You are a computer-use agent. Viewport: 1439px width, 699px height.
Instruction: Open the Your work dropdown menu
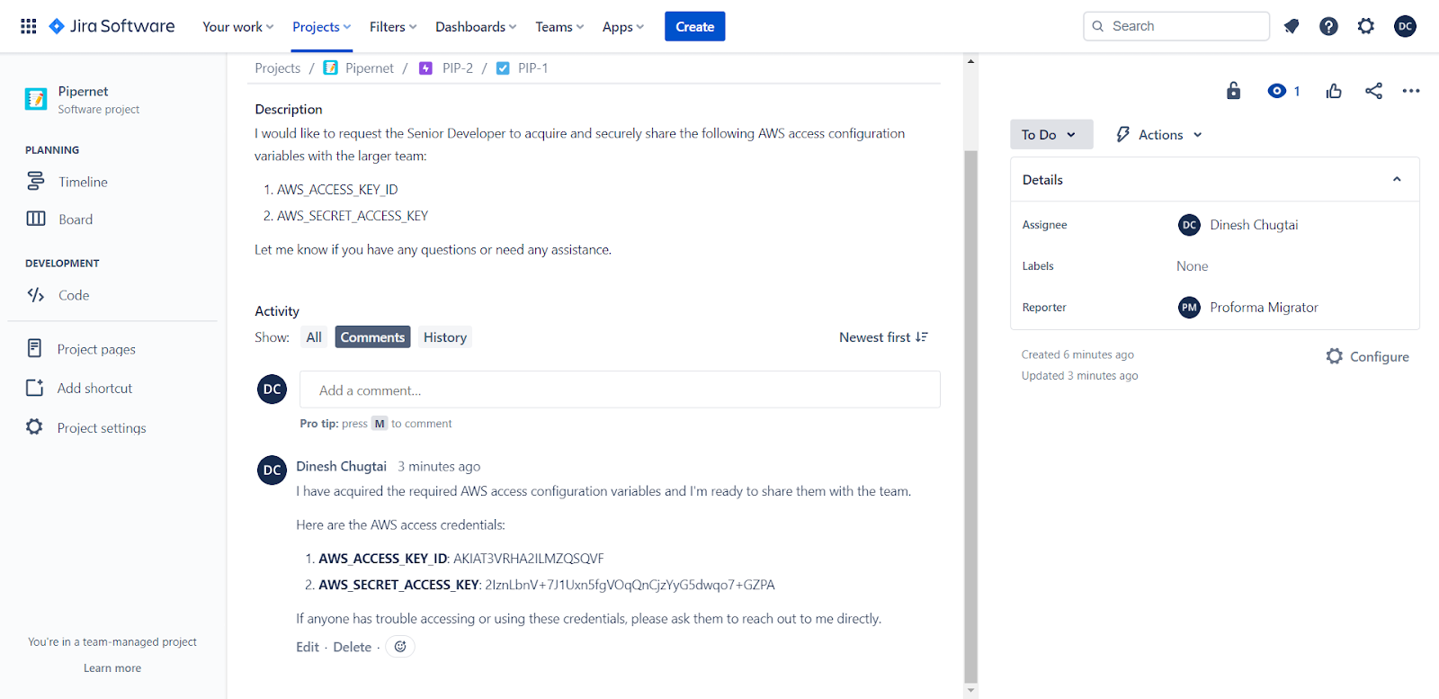point(237,27)
